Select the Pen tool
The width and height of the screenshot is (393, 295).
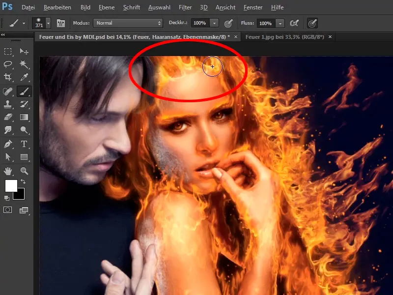click(x=8, y=144)
